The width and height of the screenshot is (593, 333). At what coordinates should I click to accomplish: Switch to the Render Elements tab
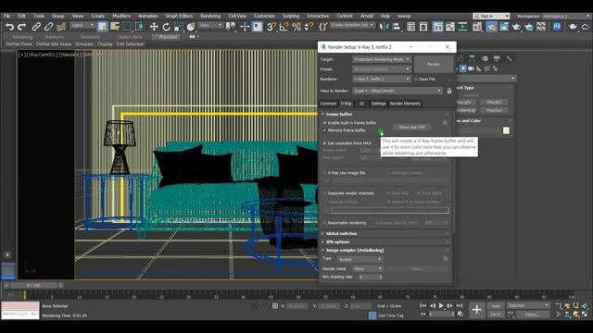click(x=405, y=104)
